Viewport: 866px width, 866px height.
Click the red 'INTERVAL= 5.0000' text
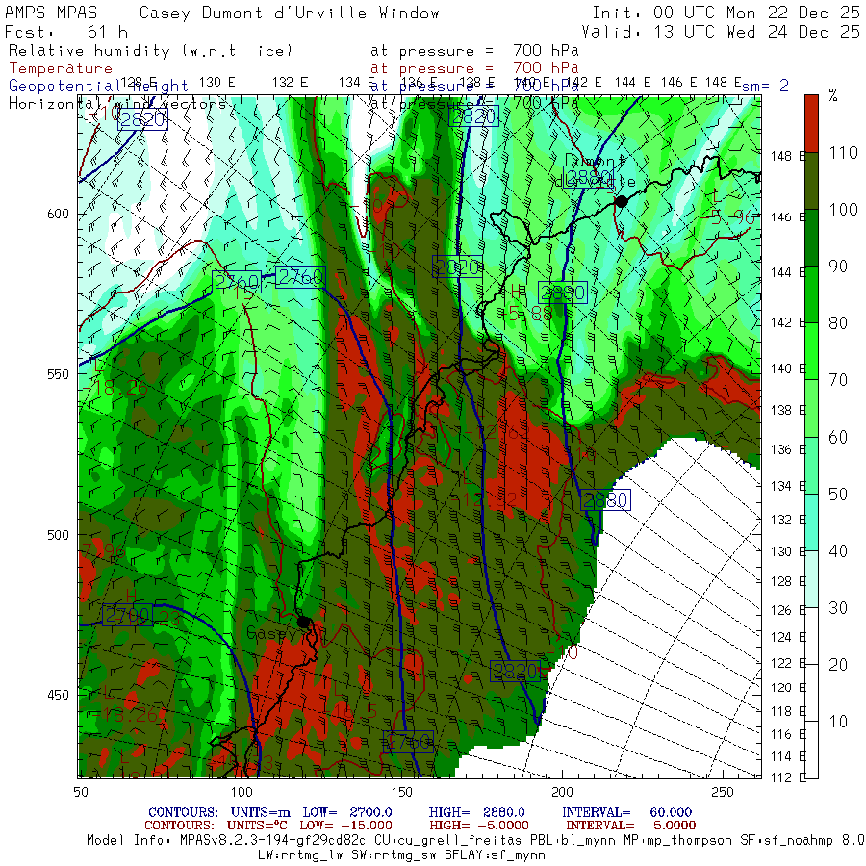(x=630, y=826)
